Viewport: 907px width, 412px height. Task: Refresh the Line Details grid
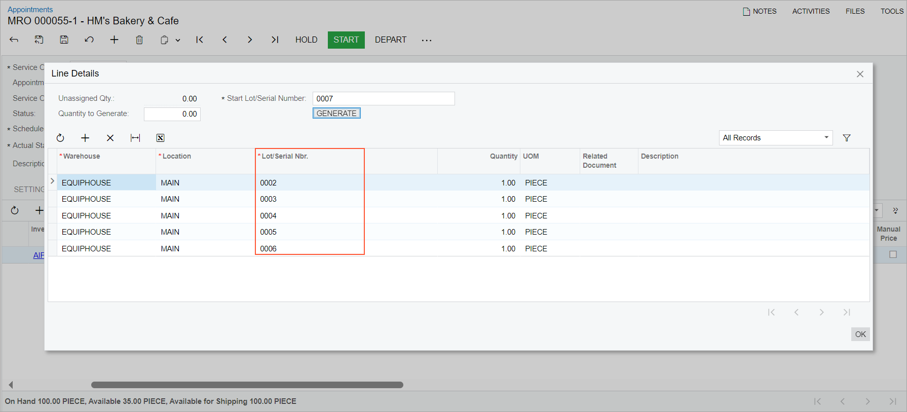[x=60, y=138]
